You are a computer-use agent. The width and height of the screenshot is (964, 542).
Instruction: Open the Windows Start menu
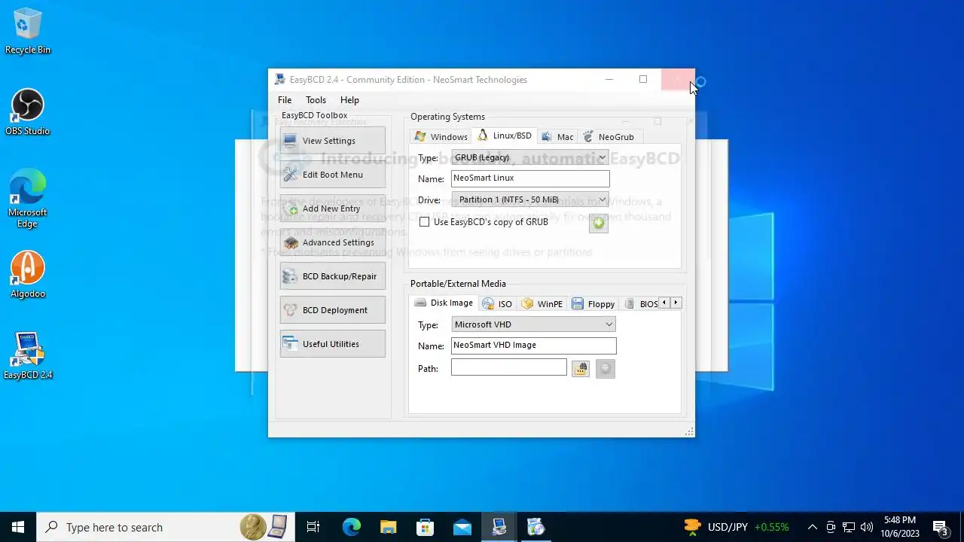[18, 527]
